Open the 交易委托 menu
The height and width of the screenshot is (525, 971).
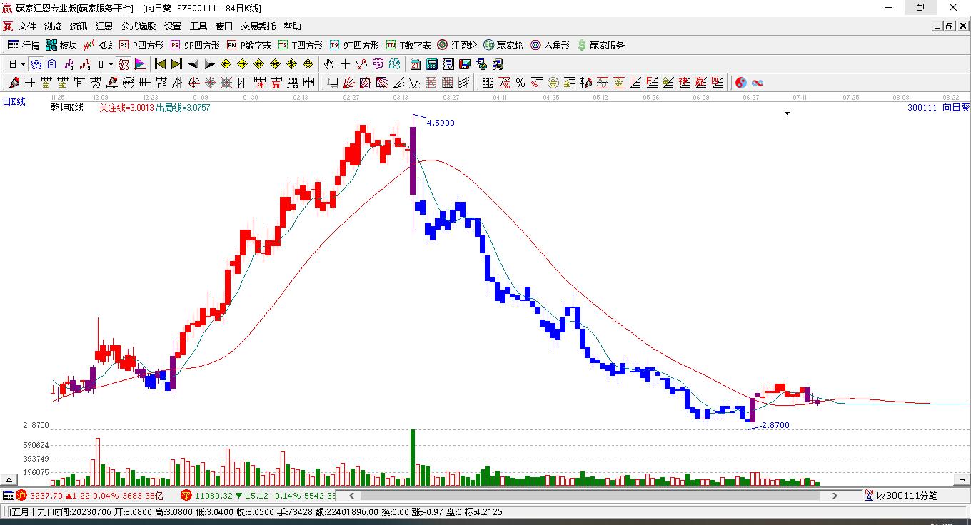click(258, 26)
